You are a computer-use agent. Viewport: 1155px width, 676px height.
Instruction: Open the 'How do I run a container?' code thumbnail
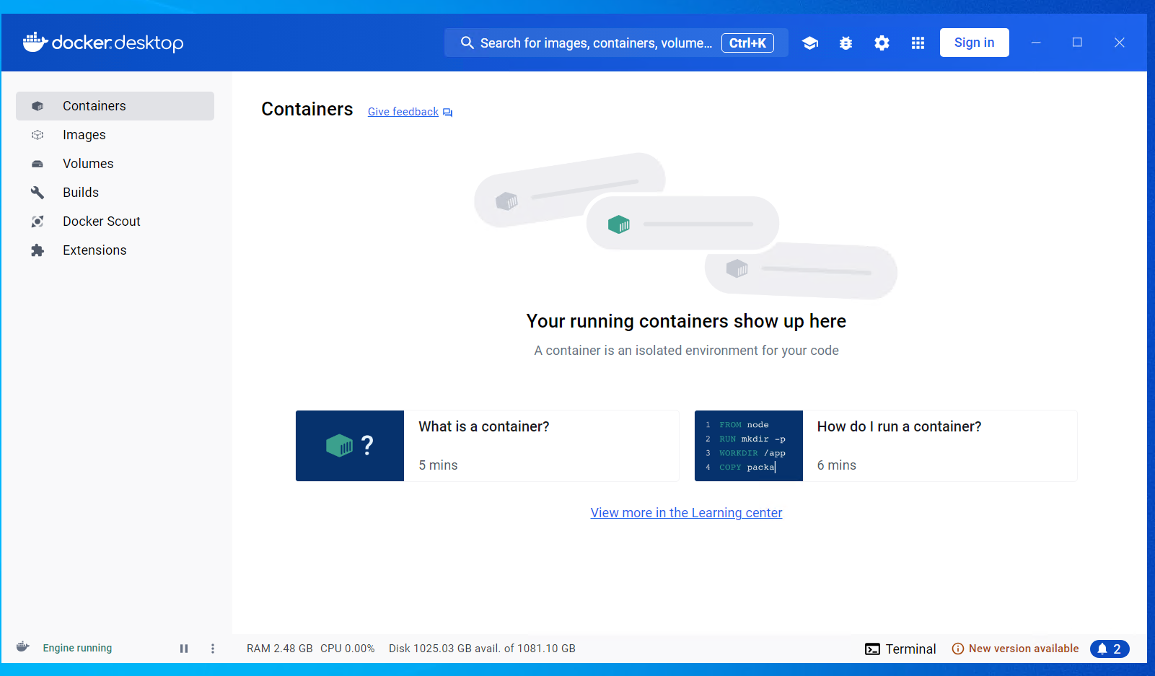point(749,446)
